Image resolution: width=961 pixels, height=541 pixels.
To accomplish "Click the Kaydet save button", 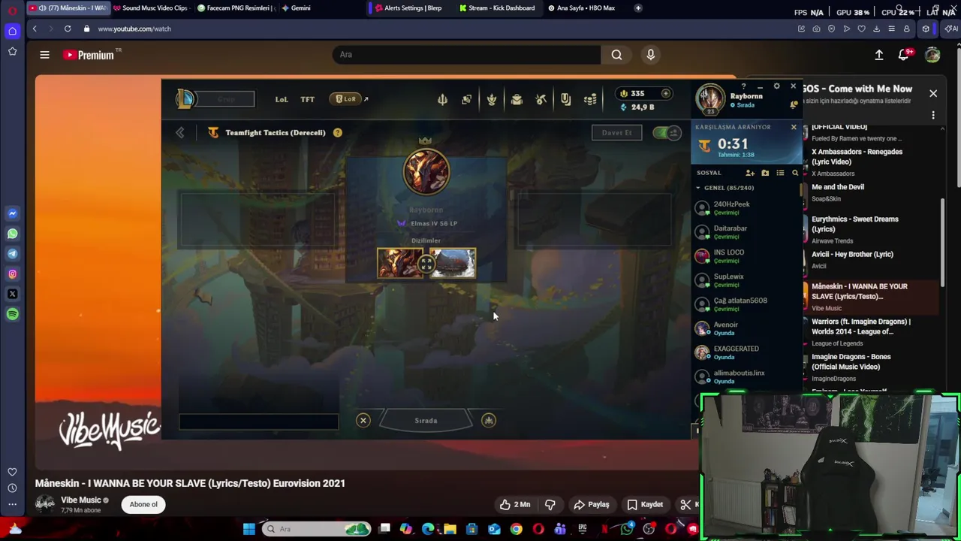I will 645,505.
